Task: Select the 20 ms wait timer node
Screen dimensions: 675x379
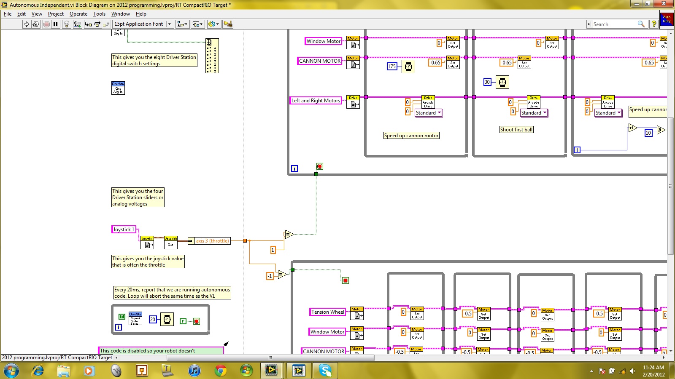Action: [167, 320]
